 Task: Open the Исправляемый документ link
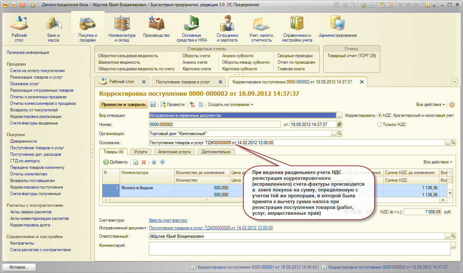pyautogui.click(x=211, y=227)
